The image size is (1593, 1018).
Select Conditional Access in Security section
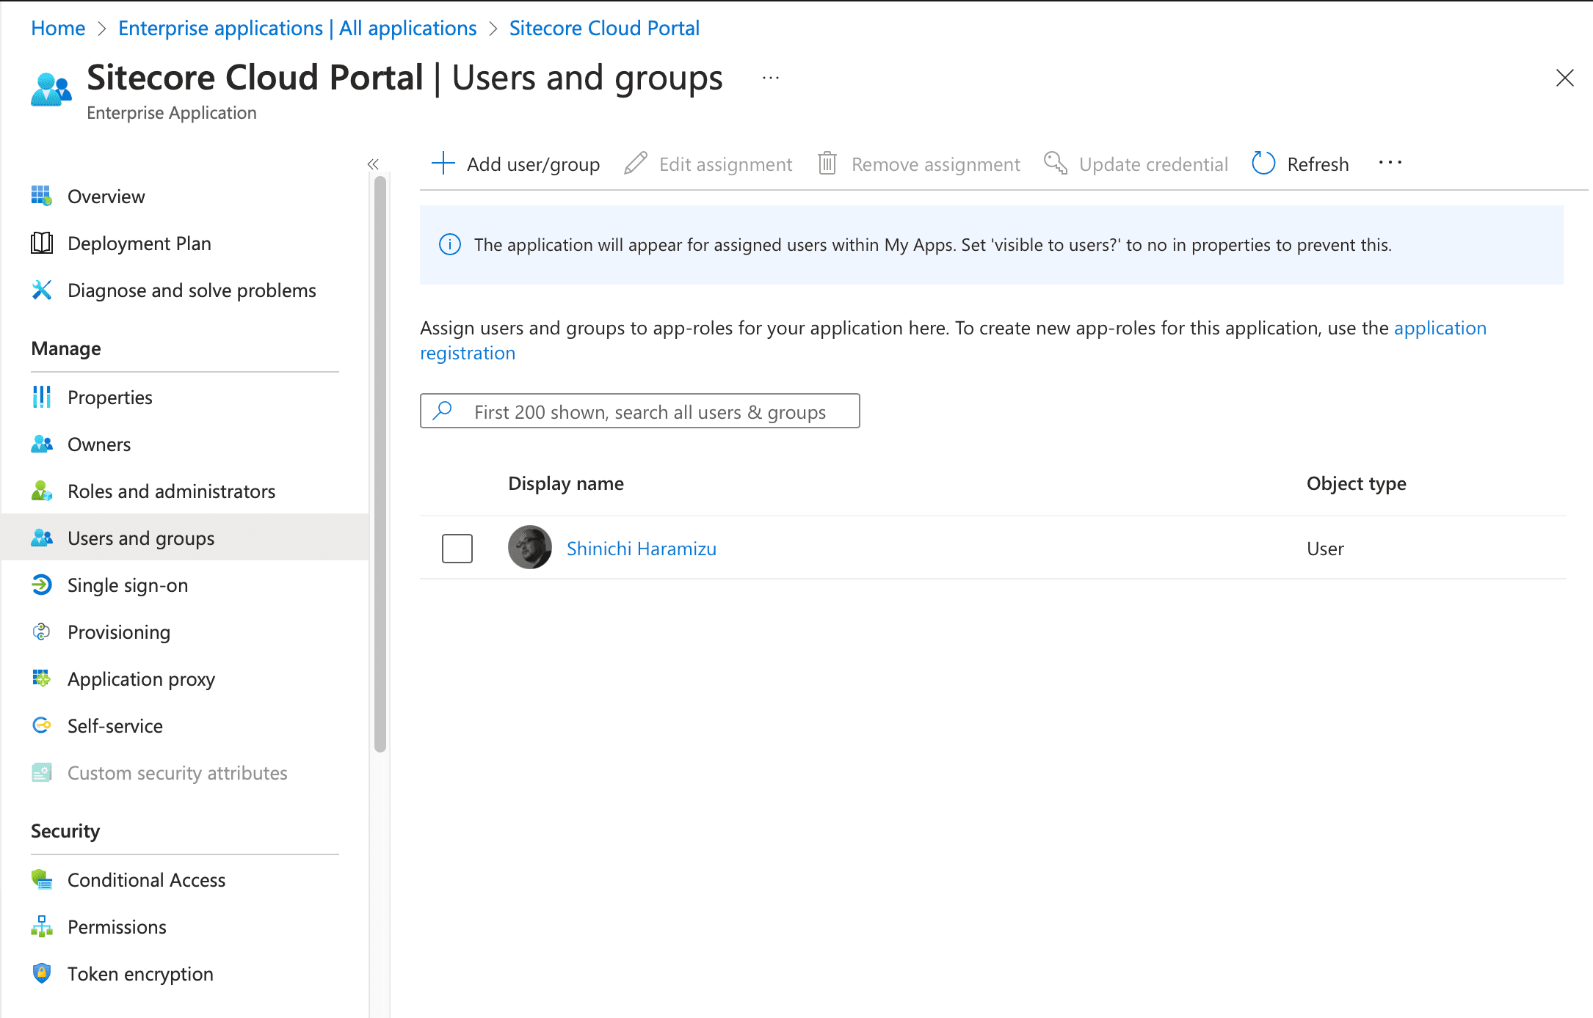click(146, 879)
